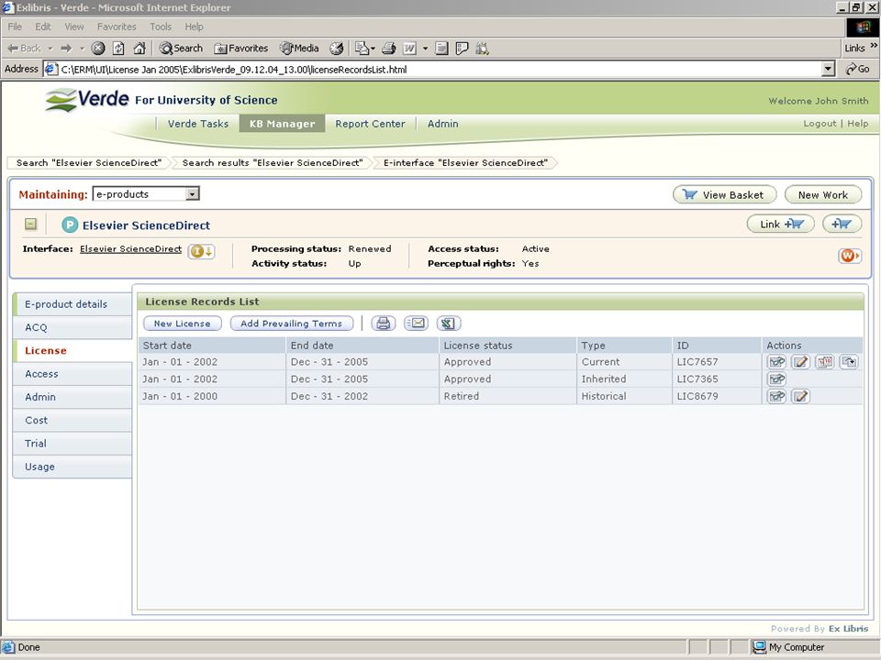Expand the address bar dropdown arrow
This screenshot has width=881, height=660.
[828, 69]
